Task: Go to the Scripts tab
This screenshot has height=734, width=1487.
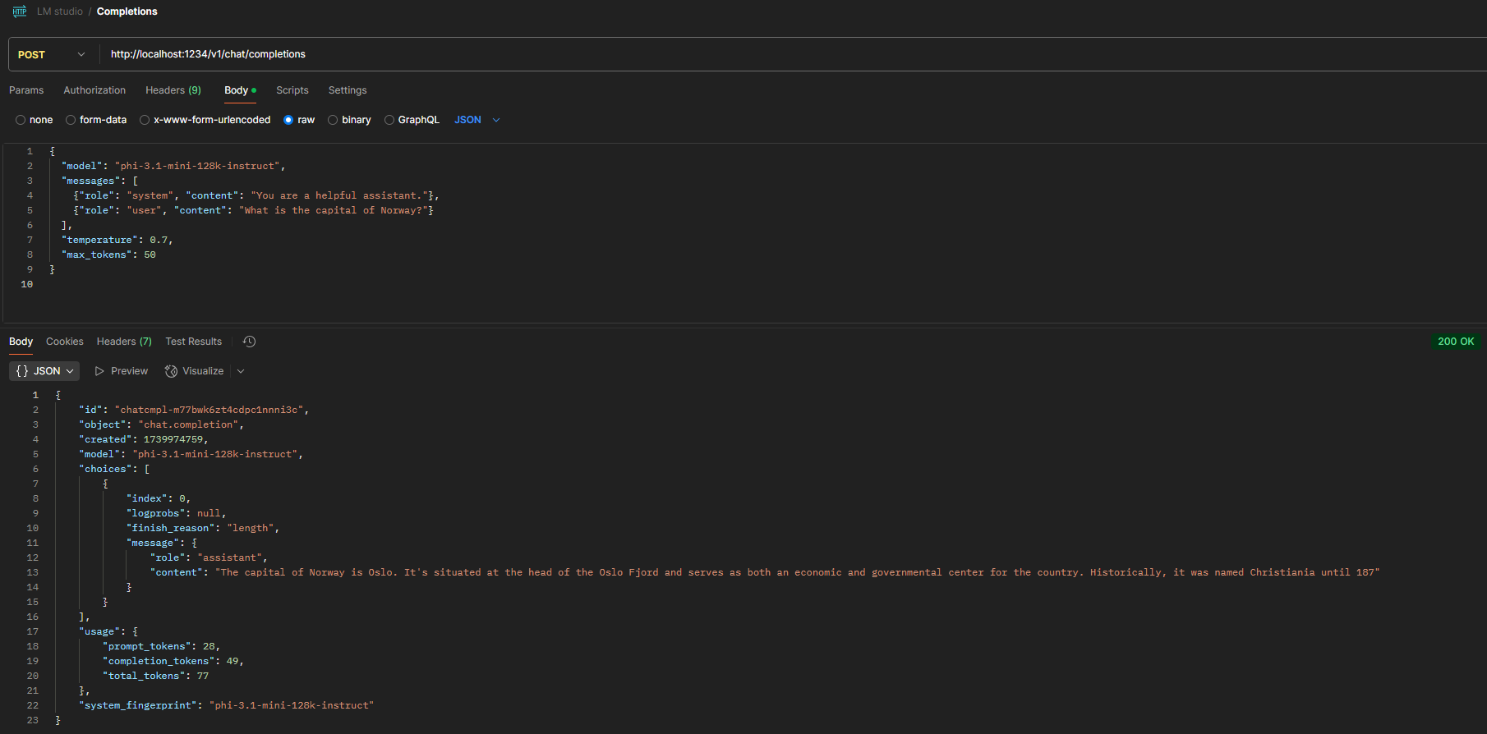Action: [x=292, y=90]
